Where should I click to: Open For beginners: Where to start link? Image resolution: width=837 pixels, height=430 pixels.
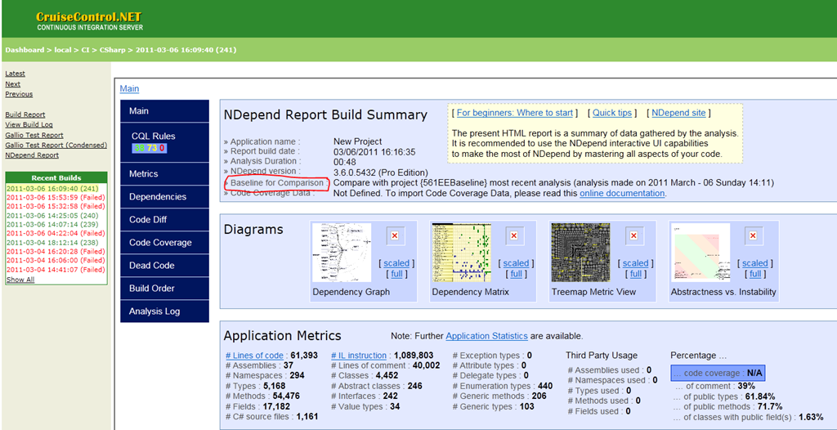tap(515, 113)
